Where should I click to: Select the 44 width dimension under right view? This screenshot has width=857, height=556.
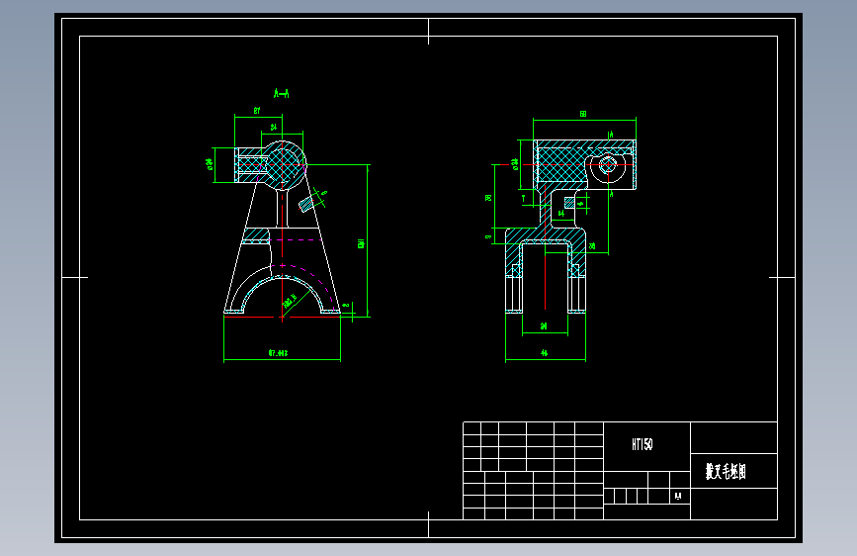coord(545,353)
